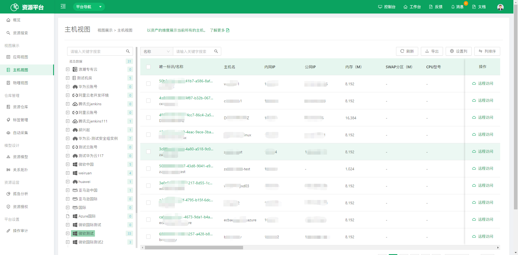Check the row with 217-8d55-1c
The height and width of the screenshot is (255, 518).
click(148, 186)
